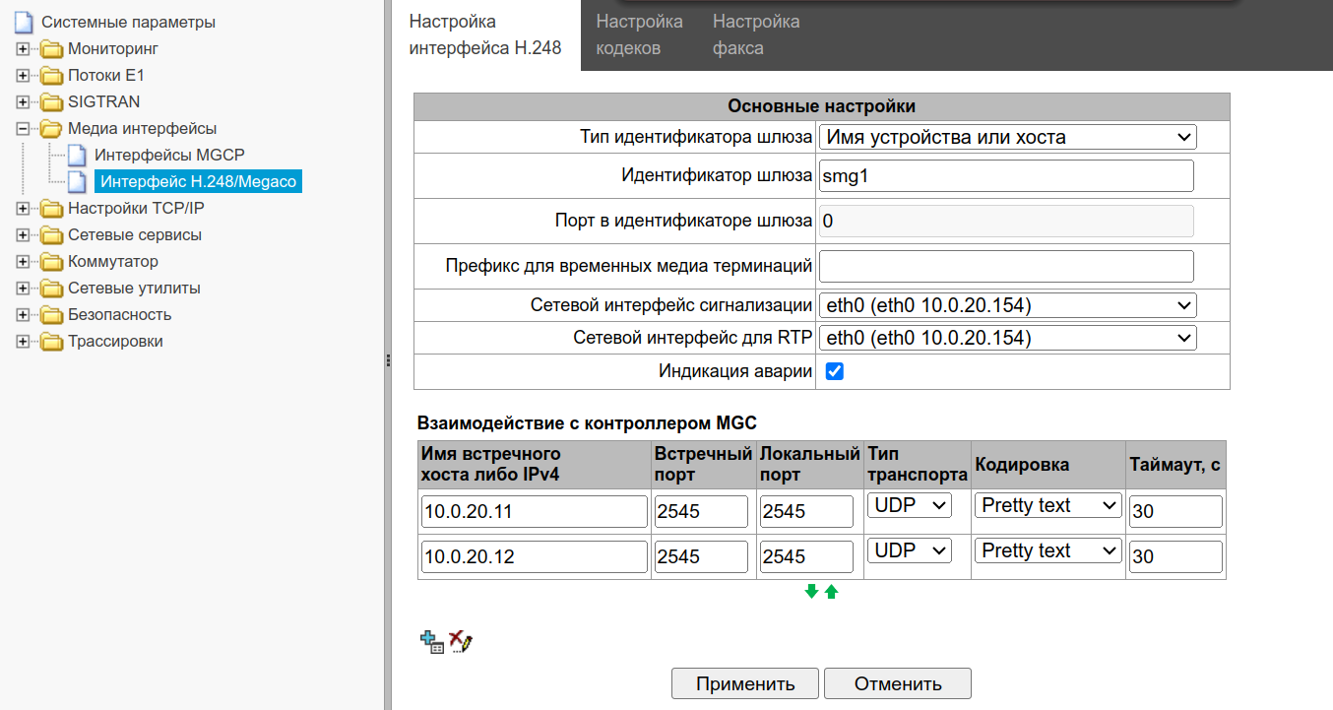Screen dimensions: 1333x710
Task: Click the add MGC row icon
Action: tap(432, 643)
